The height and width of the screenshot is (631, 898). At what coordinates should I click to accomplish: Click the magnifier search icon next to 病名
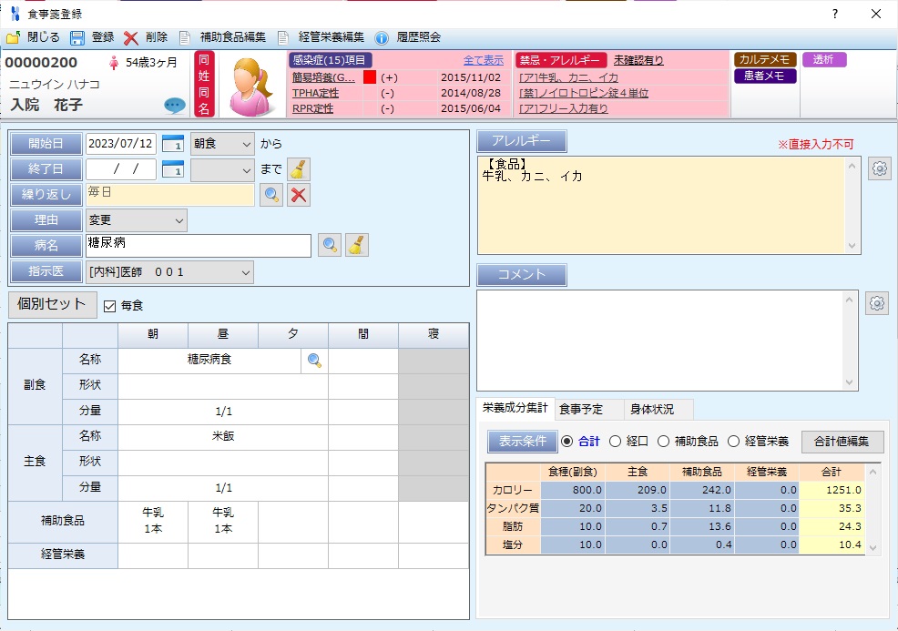[x=330, y=245]
